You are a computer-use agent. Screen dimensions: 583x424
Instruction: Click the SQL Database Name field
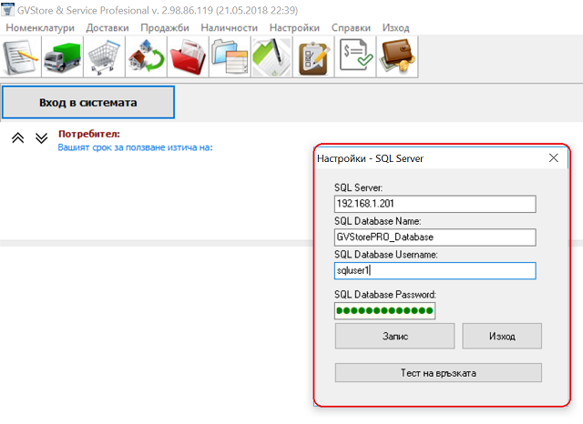[x=435, y=237]
